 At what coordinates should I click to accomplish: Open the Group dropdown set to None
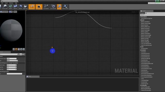pos(12,61)
